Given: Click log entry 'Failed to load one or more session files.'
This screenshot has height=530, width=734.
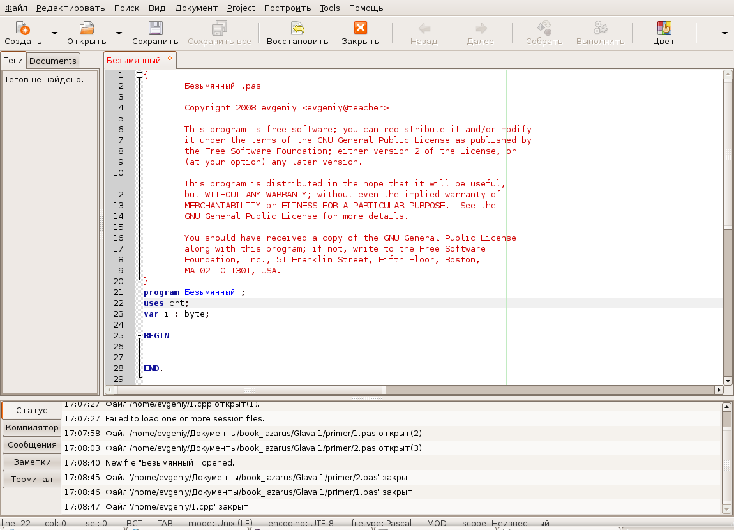Looking at the screenshot, I should (184, 418).
